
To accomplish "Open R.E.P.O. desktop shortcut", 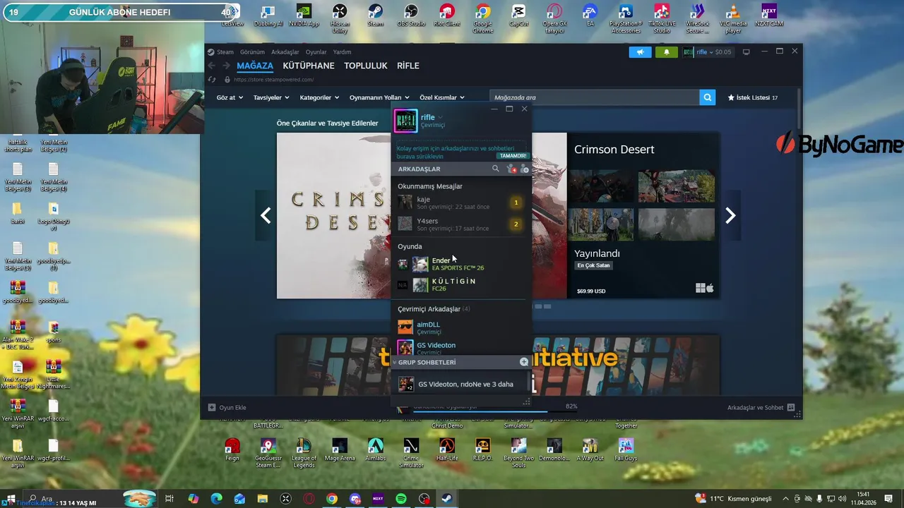I will point(482,450).
